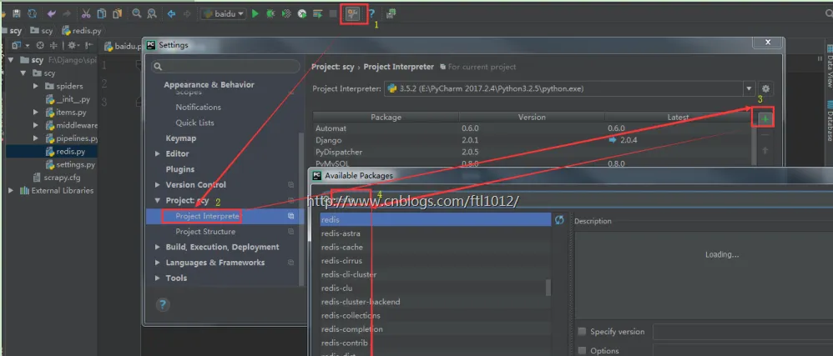Click the Synchronize toolbar icon
833x356 pixels.
pyautogui.click(x=32, y=14)
